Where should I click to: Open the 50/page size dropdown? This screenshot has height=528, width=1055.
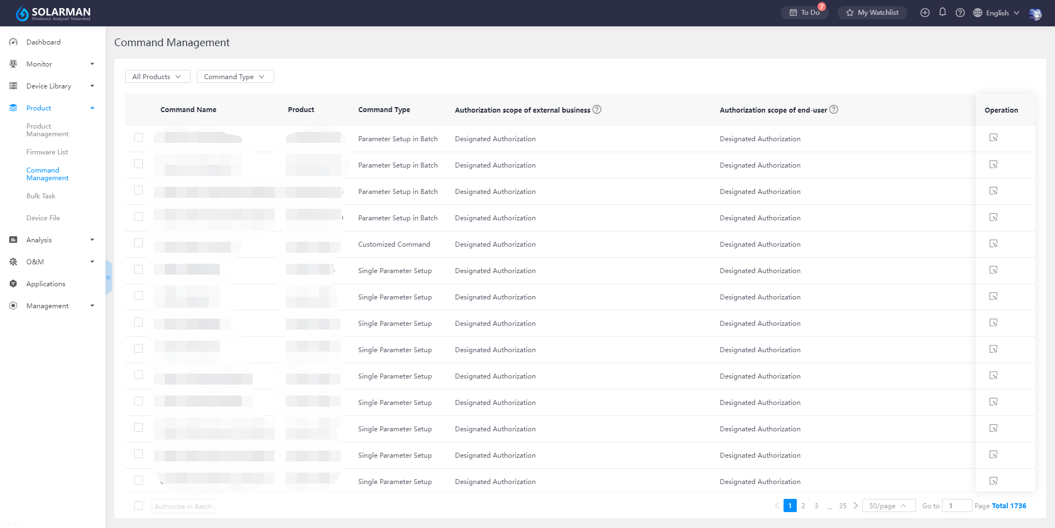click(889, 505)
